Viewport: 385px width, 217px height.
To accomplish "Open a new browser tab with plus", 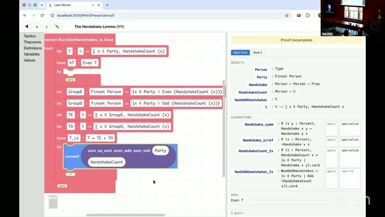I will click(107, 5).
